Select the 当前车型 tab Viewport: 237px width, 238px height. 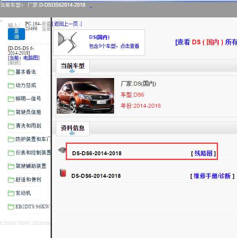(73, 67)
